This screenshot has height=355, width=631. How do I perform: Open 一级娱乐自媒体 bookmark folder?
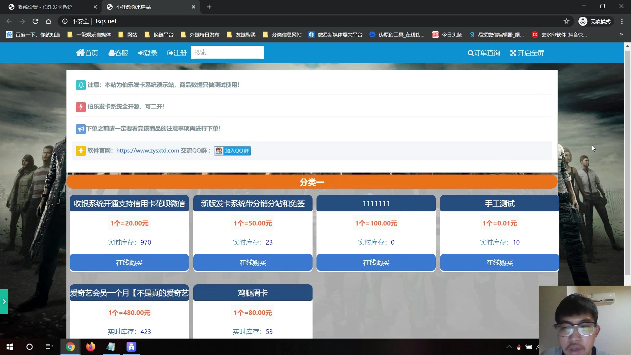(x=89, y=35)
